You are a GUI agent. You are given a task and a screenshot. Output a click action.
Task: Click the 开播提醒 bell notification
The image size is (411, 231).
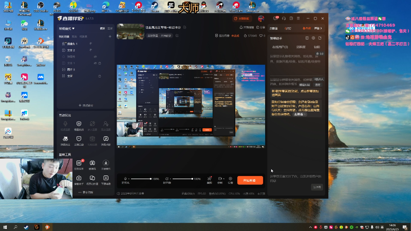tap(247, 27)
